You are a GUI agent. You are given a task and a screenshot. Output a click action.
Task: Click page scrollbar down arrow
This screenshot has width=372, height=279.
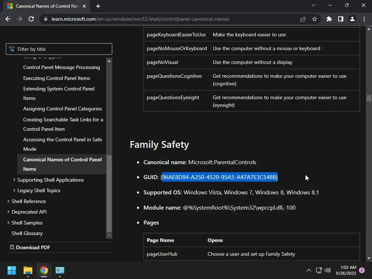(x=369, y=258)
